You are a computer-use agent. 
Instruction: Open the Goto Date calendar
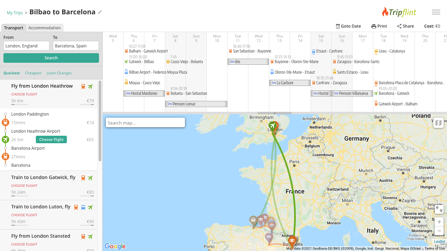tap(348, 26)
